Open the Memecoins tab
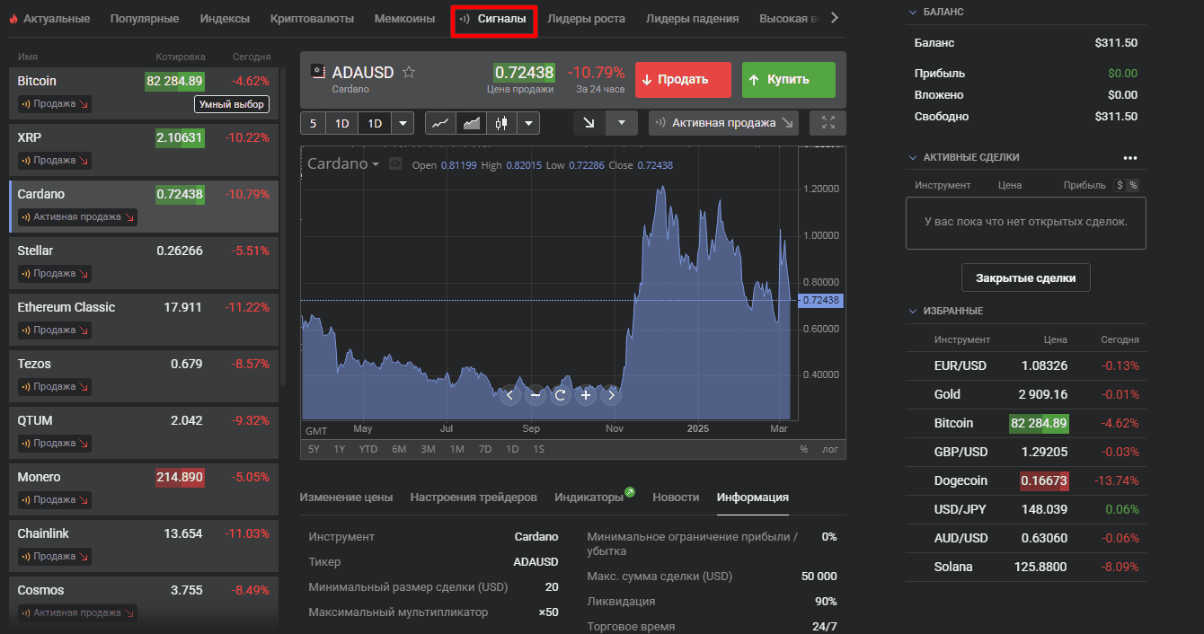Screen dimensions: 1204x634 pos(404,18)
